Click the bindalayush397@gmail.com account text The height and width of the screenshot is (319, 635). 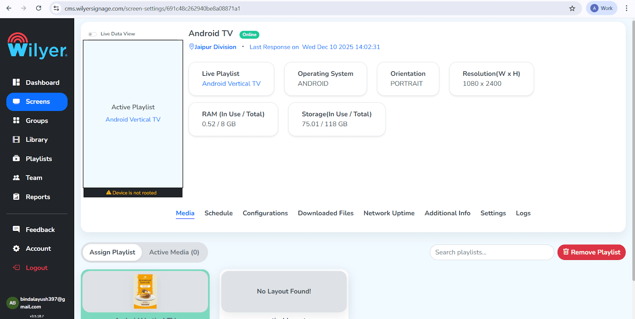[x=42, y=303]
